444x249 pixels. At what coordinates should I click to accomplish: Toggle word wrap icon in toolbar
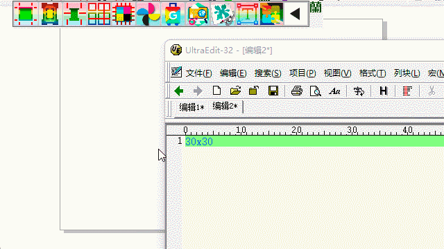(359, 91)
